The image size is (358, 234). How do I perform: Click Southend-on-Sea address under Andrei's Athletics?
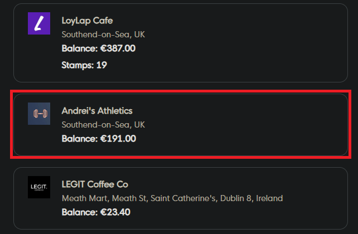point(103,124)
